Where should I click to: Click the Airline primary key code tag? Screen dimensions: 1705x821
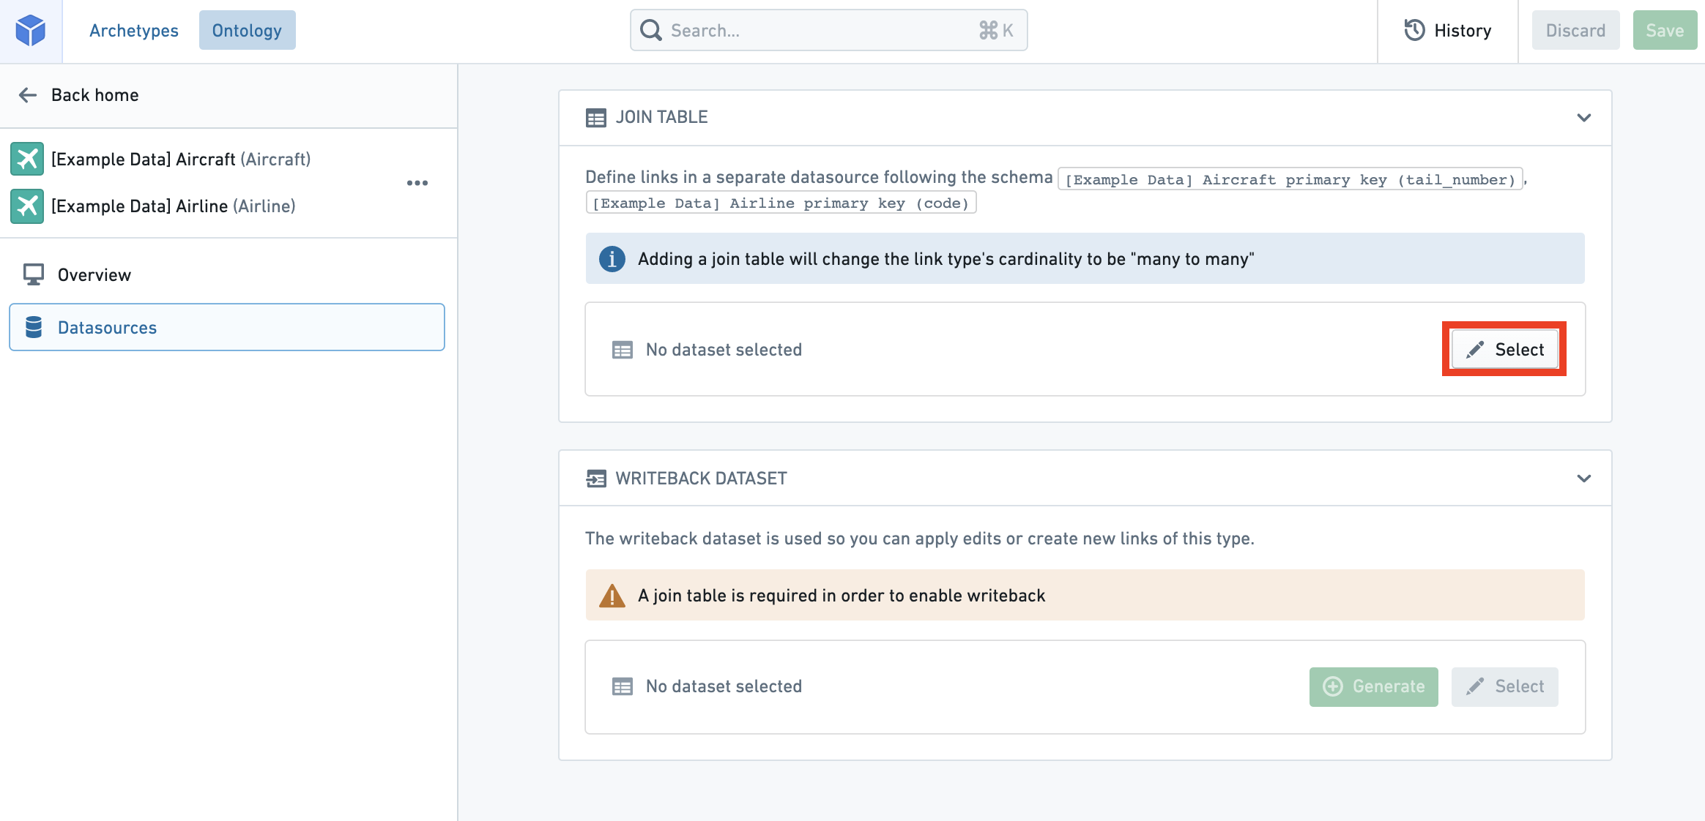click(781, 203)
